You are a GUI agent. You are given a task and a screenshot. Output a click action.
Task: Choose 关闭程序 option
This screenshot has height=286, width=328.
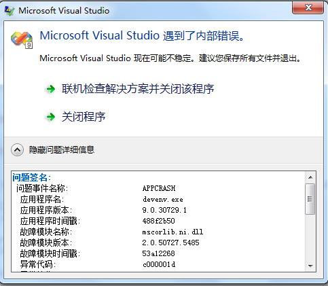[x=84, y=117]
